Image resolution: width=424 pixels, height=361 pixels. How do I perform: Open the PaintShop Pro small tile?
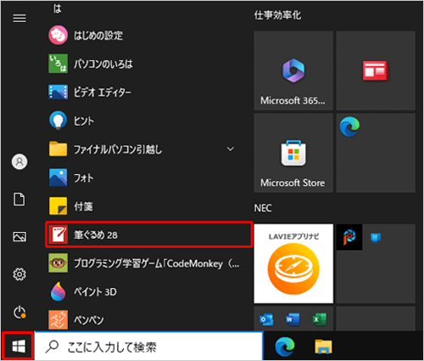pos(349,237)
